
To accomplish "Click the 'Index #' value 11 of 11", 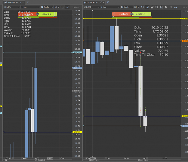I will pos(26,33).
